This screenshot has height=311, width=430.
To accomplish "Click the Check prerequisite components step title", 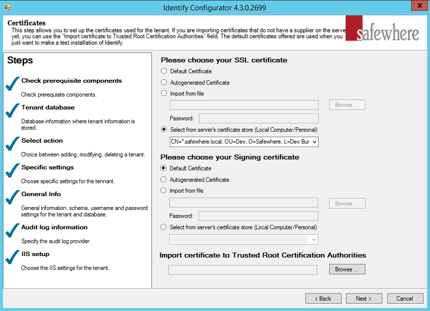I will point(72,80).
